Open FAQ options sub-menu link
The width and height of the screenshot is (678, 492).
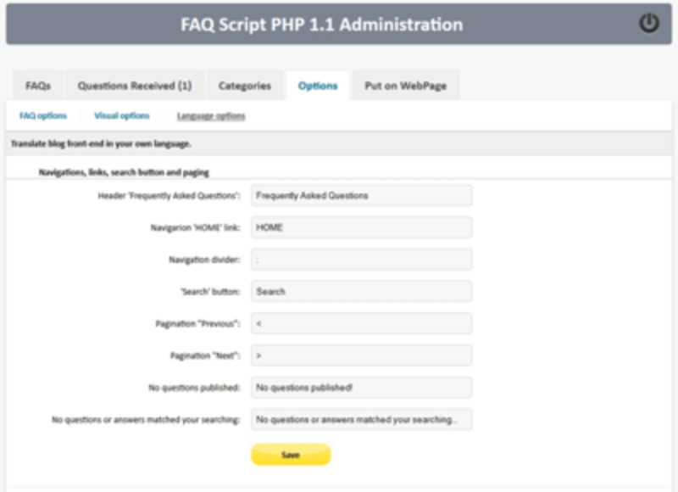(x=43, y=115)
